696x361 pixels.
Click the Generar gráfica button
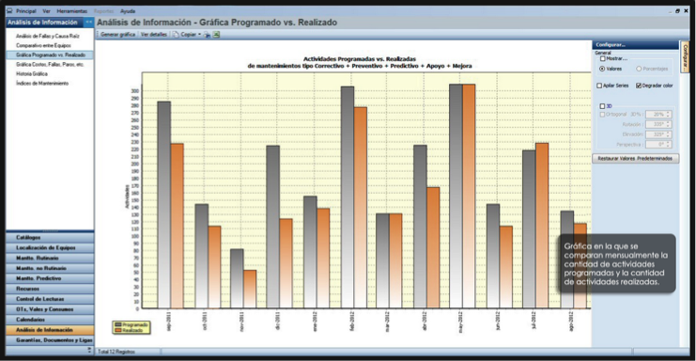coord(117,35)
